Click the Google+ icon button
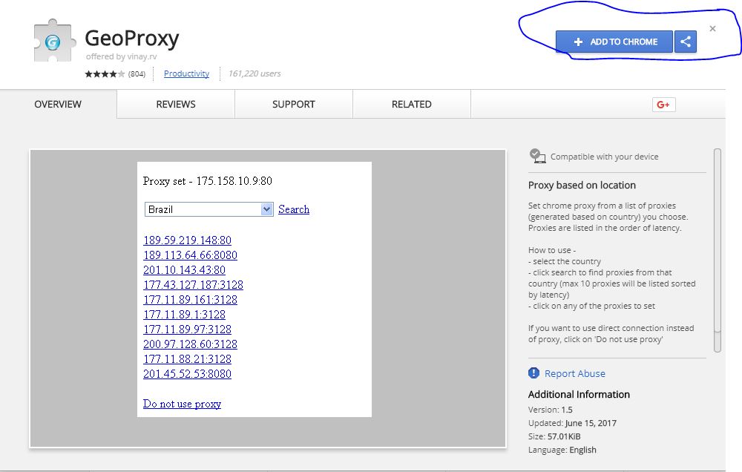The height and width of the screenshot is (472, 742). click(663, 105)
